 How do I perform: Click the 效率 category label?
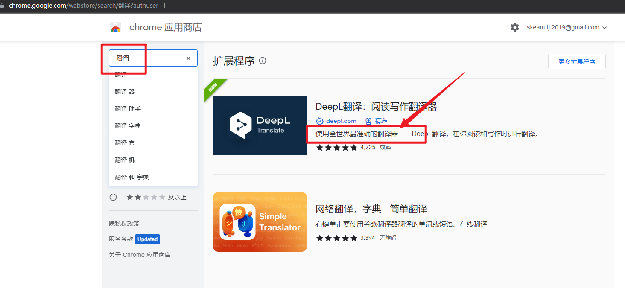tap(386, 147)
